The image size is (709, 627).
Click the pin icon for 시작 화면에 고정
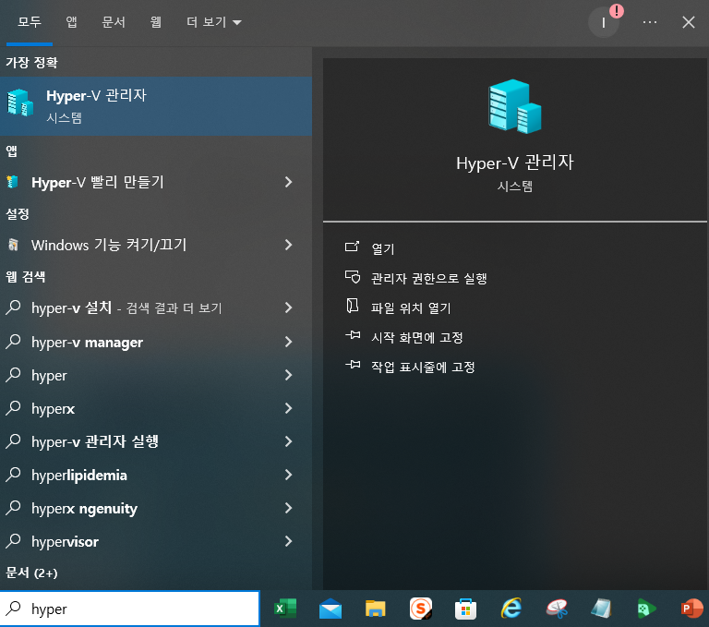[x=353, y=336]
